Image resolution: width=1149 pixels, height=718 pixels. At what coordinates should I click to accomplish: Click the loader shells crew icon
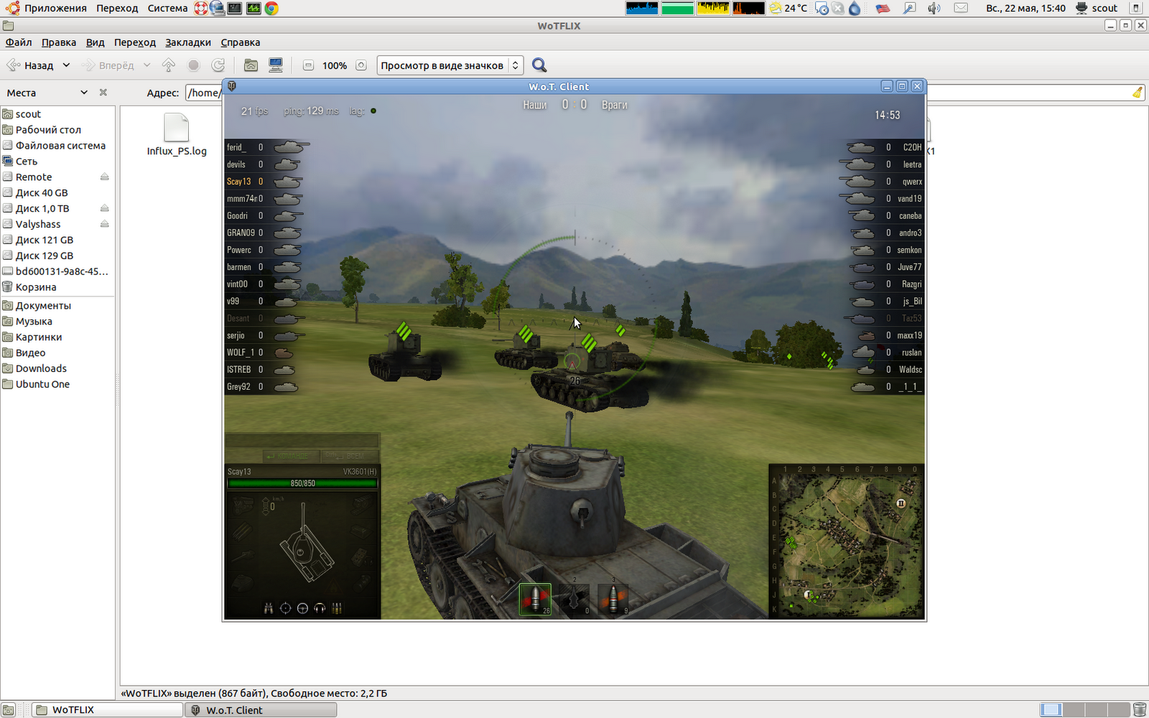click(336, 608)
